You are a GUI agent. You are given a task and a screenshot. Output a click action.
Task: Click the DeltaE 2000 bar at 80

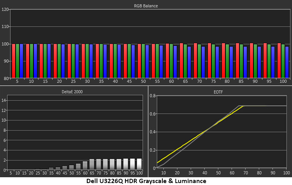112,164
